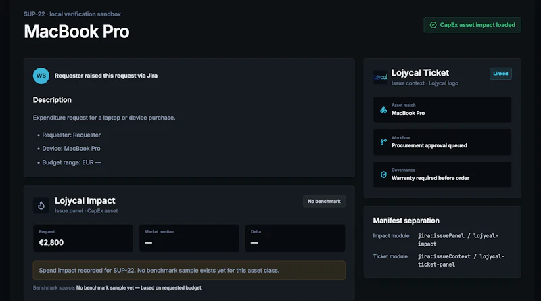This screenshot has width=541, height=301.
Task: Select the Request €2,800 tile
Action: pos(83,238)
